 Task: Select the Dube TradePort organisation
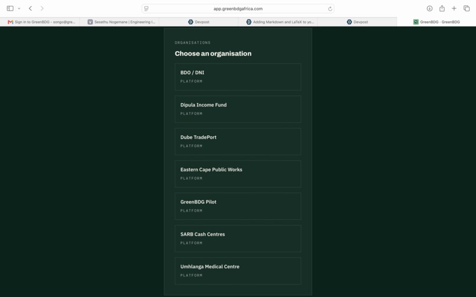[238, 141]
